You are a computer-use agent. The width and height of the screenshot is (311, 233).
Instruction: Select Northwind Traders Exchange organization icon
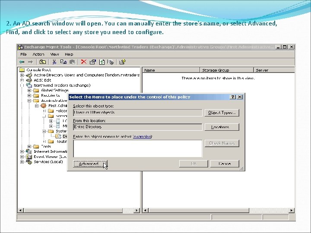[x=29, y=85]
